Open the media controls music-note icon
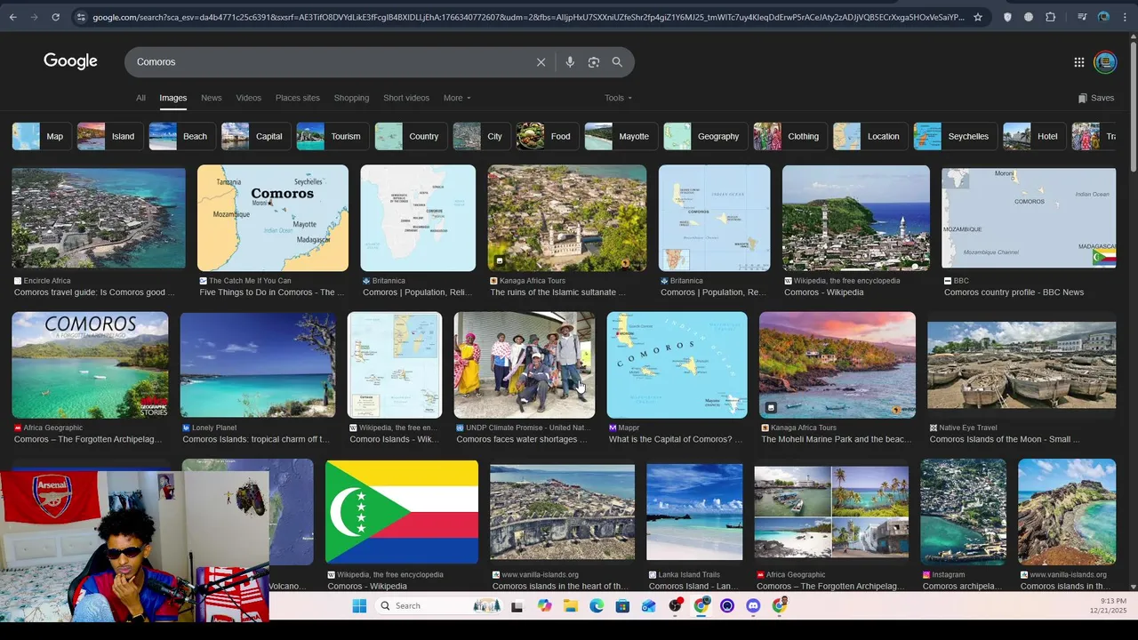Screen dimensions: 1138x640 pos(1081,17)
